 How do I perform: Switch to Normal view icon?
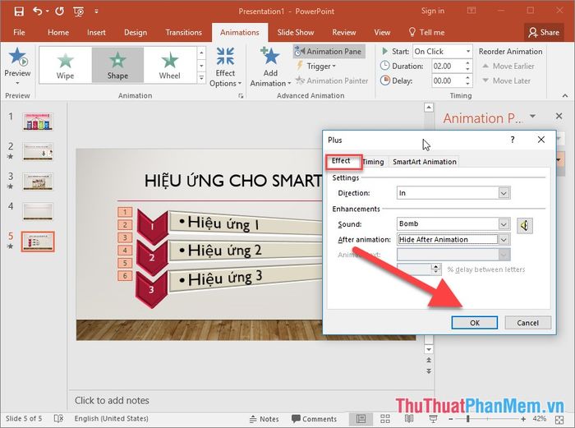click(361, 419)
